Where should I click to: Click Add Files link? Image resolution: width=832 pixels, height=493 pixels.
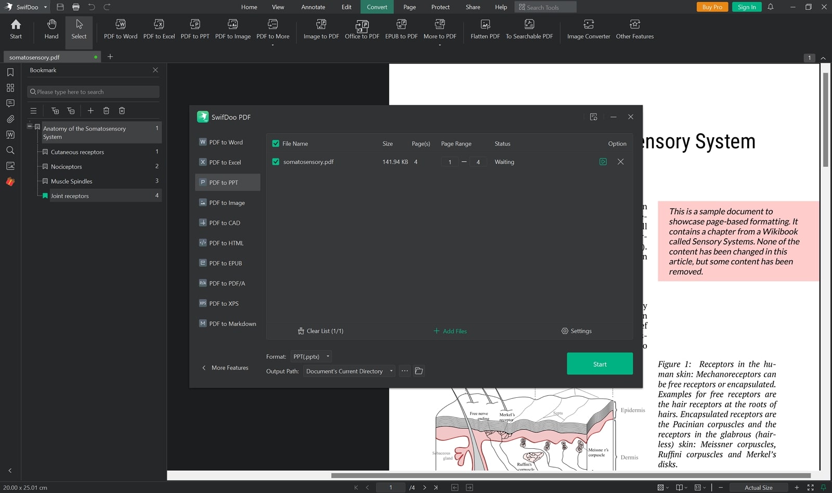tap(450, 331)
